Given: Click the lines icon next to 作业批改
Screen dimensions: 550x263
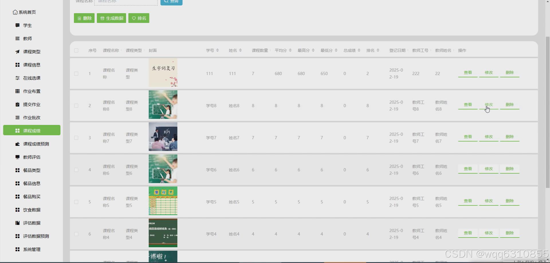Looking at the screenshot, I should tap(17, 117).
